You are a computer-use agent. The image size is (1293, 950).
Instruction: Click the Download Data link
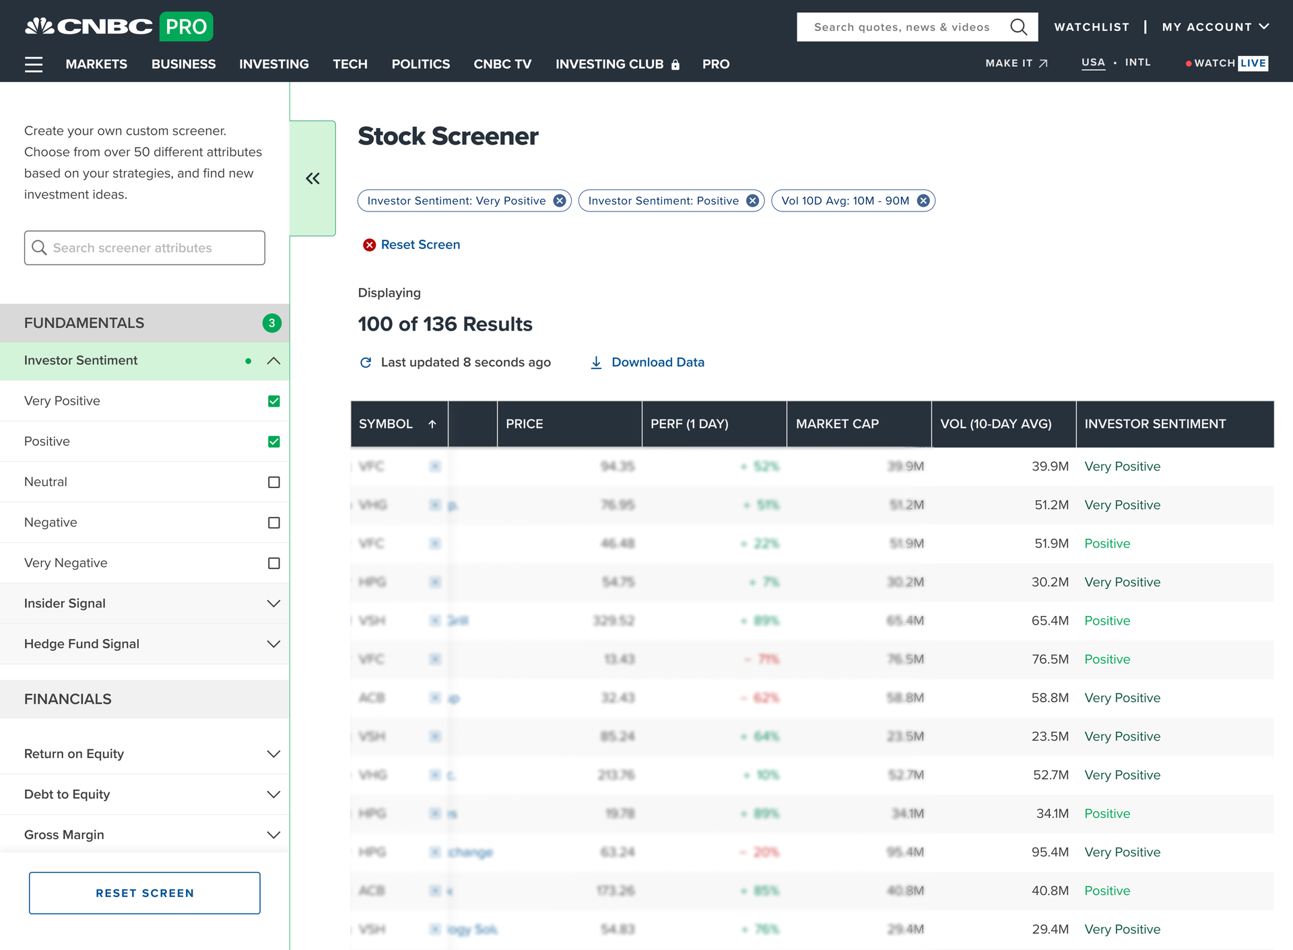[x=658, y=362]
